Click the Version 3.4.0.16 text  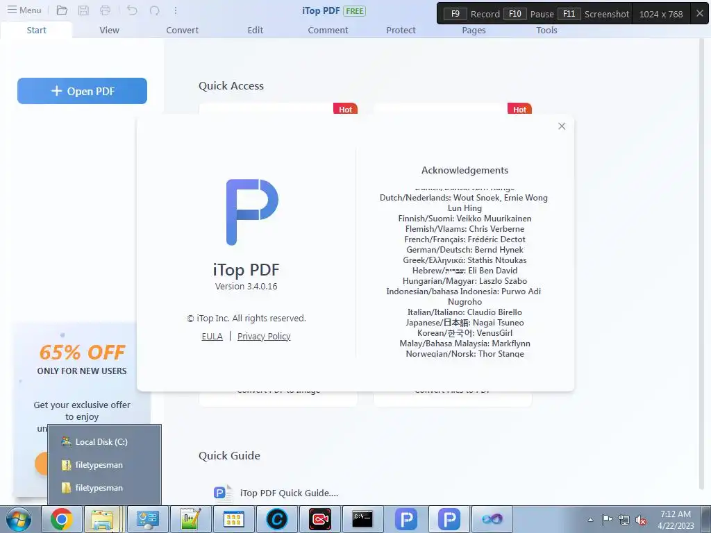pyautogui.click(x=246, y=287)
